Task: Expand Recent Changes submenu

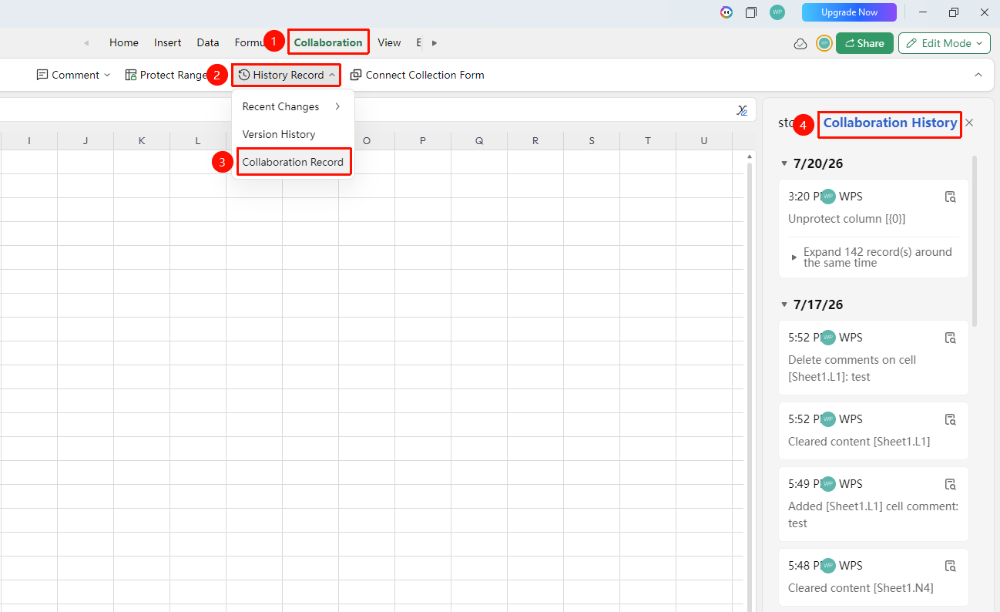Action: 293,106
